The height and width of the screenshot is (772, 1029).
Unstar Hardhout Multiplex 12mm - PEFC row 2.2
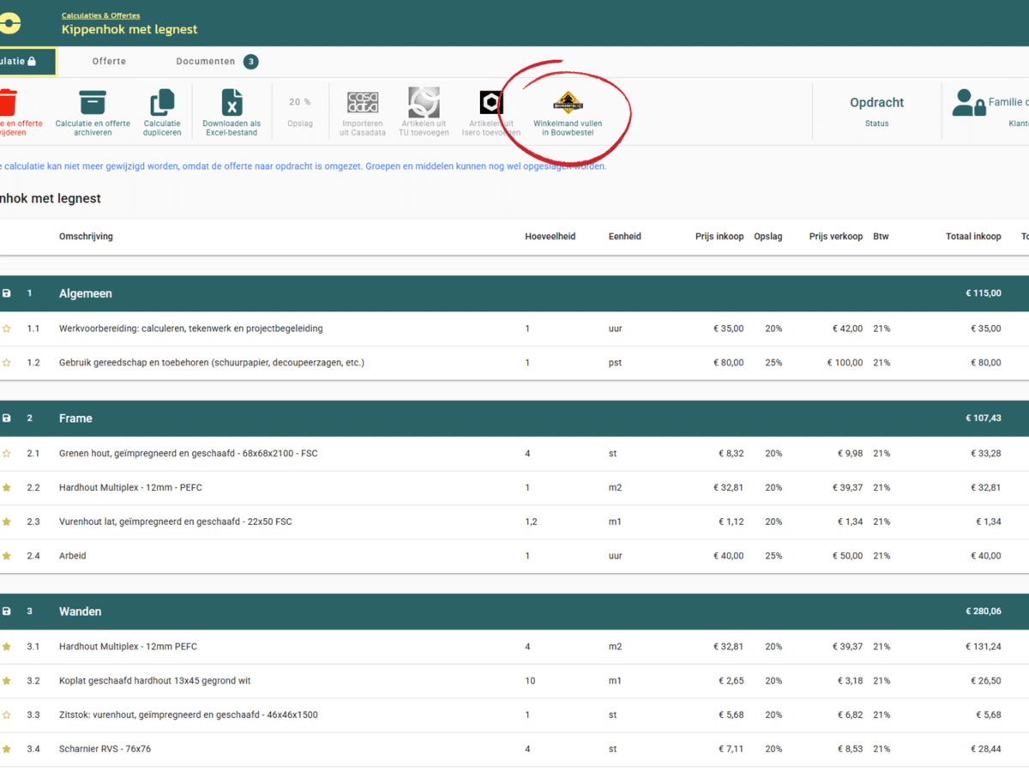click(x=7, y=487)
